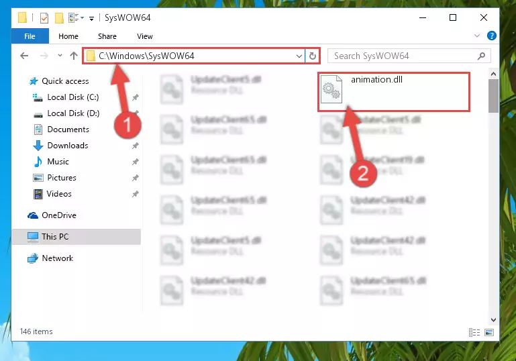
Task: Switch to Large icons view in status bar
Action: point(489,332)
